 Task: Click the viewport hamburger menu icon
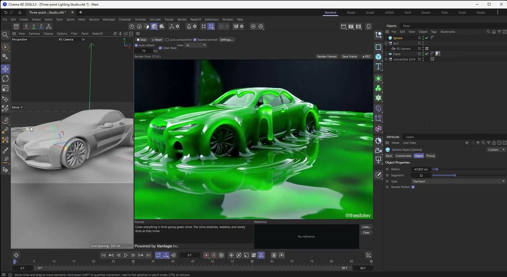tap(14, 34)
